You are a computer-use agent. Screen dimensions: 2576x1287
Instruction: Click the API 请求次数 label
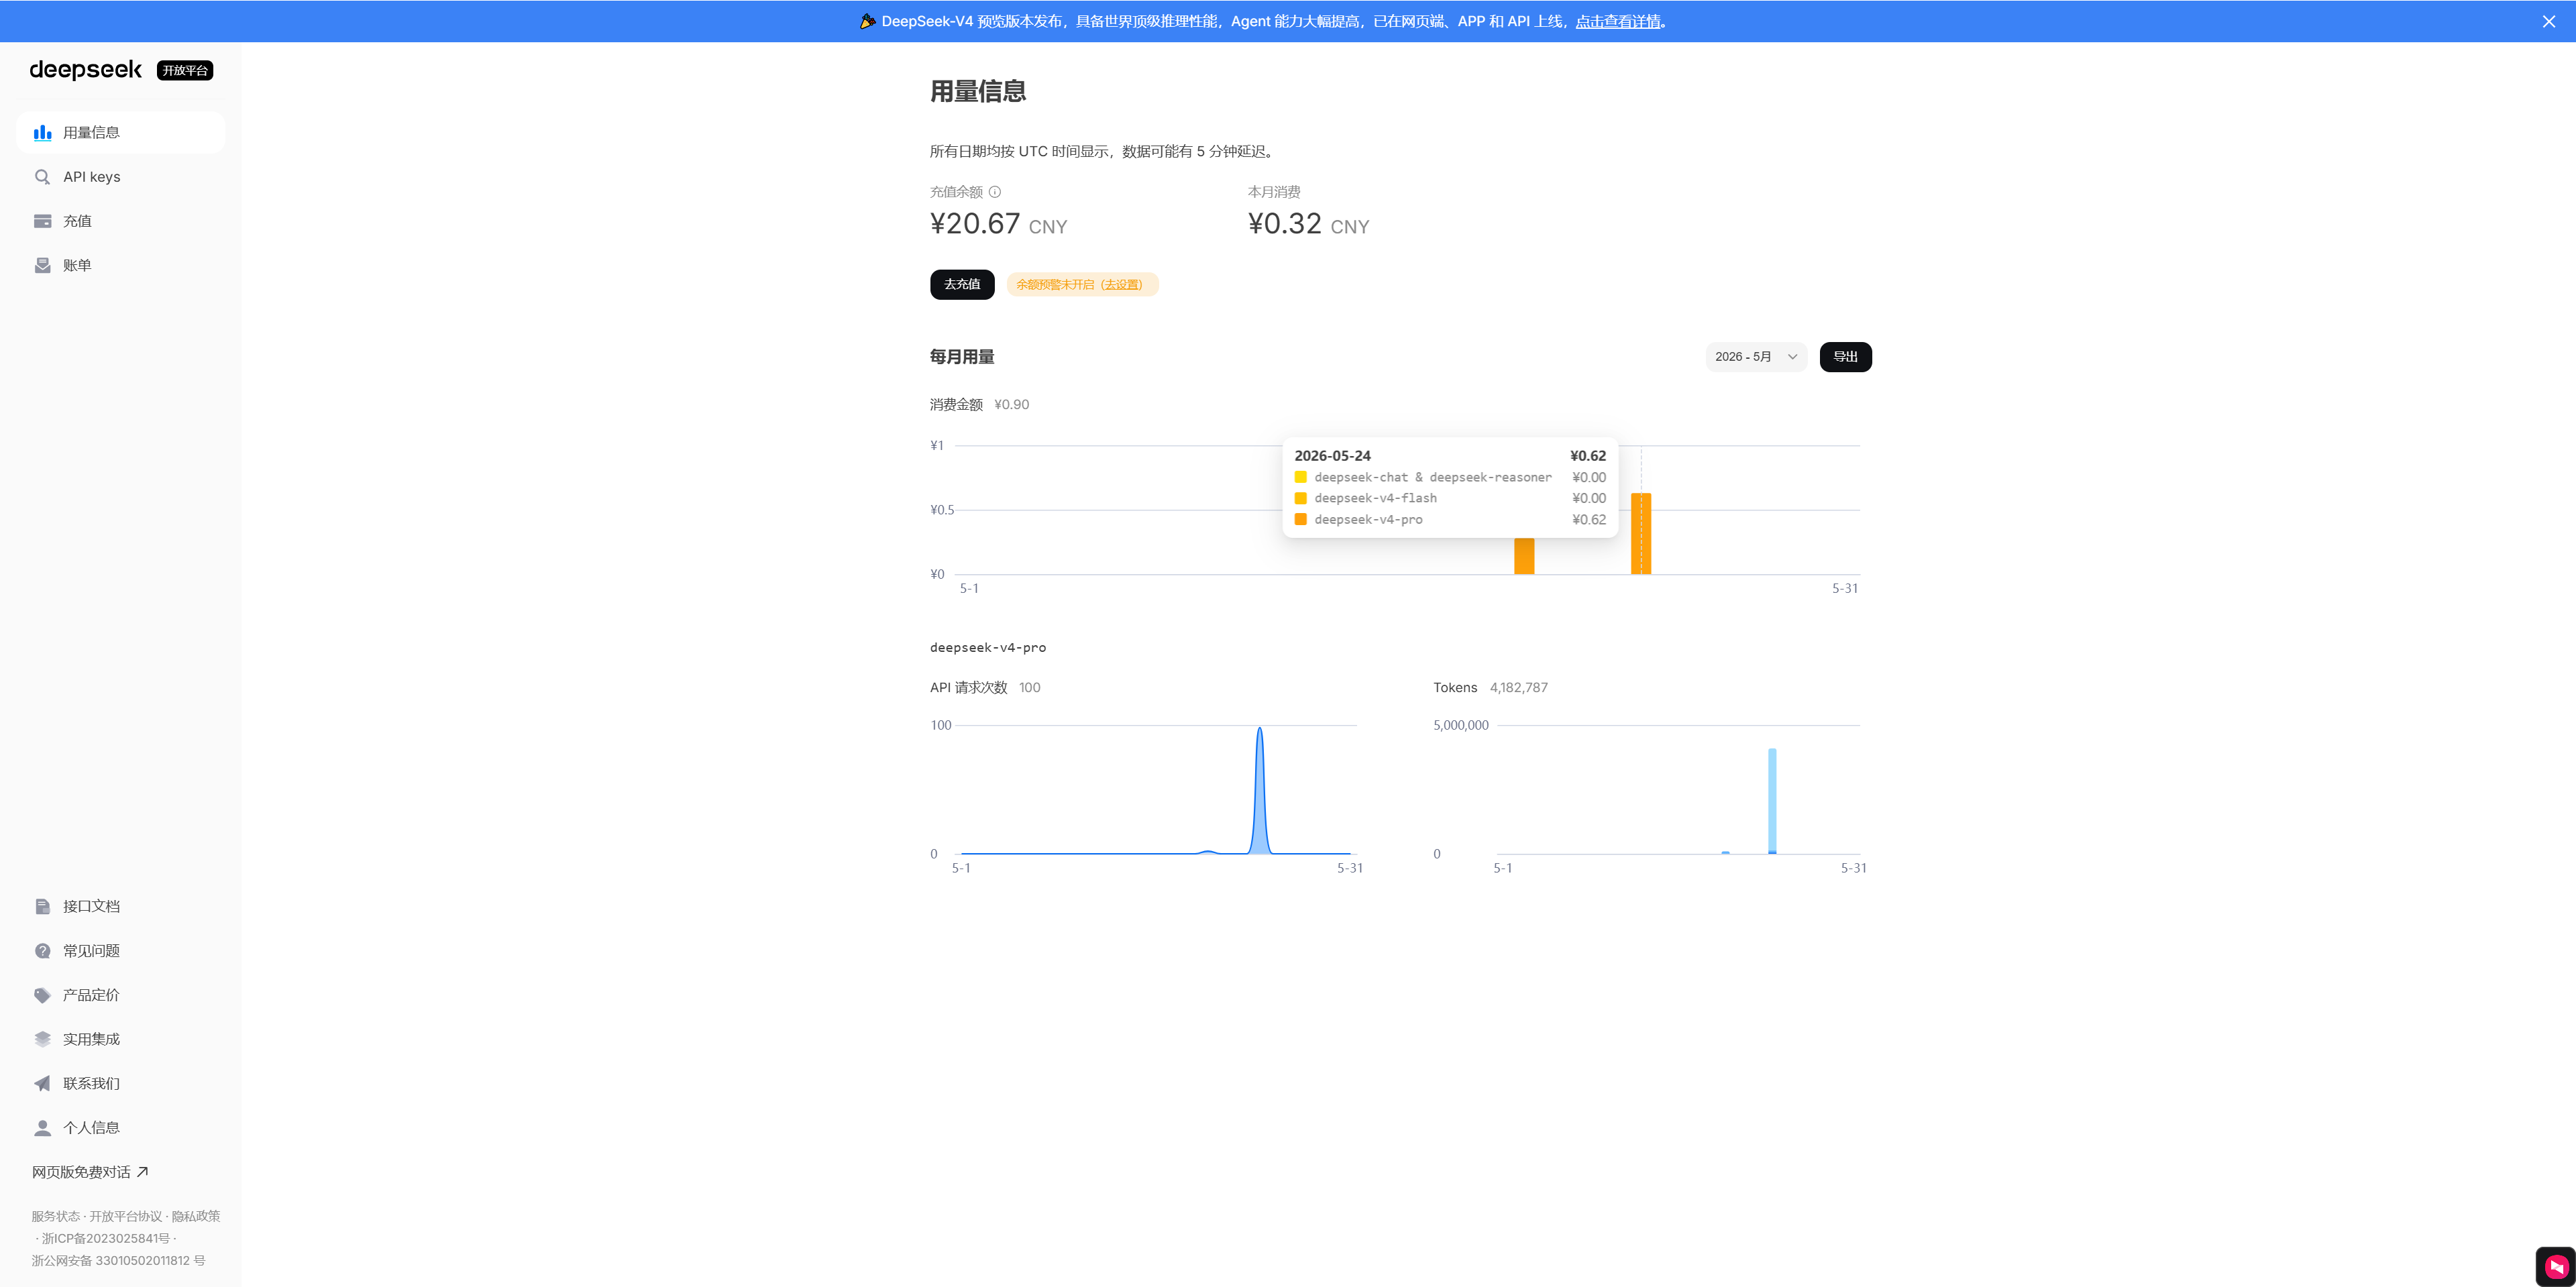[968, 687]
